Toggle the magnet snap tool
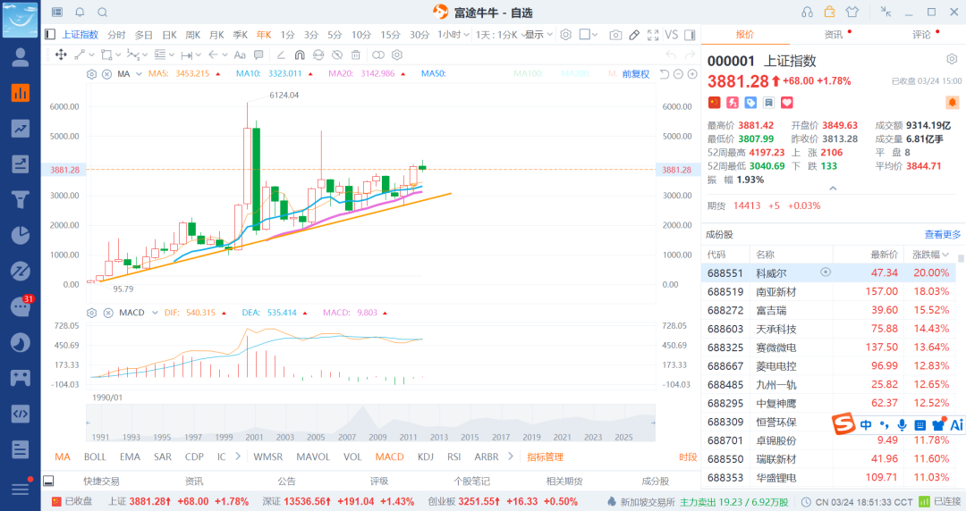The image size is (966, 511). click(300, 54)
